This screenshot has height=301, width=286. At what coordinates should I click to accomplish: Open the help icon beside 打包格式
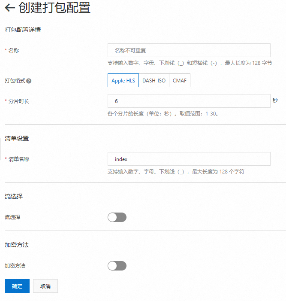(29, 81)
